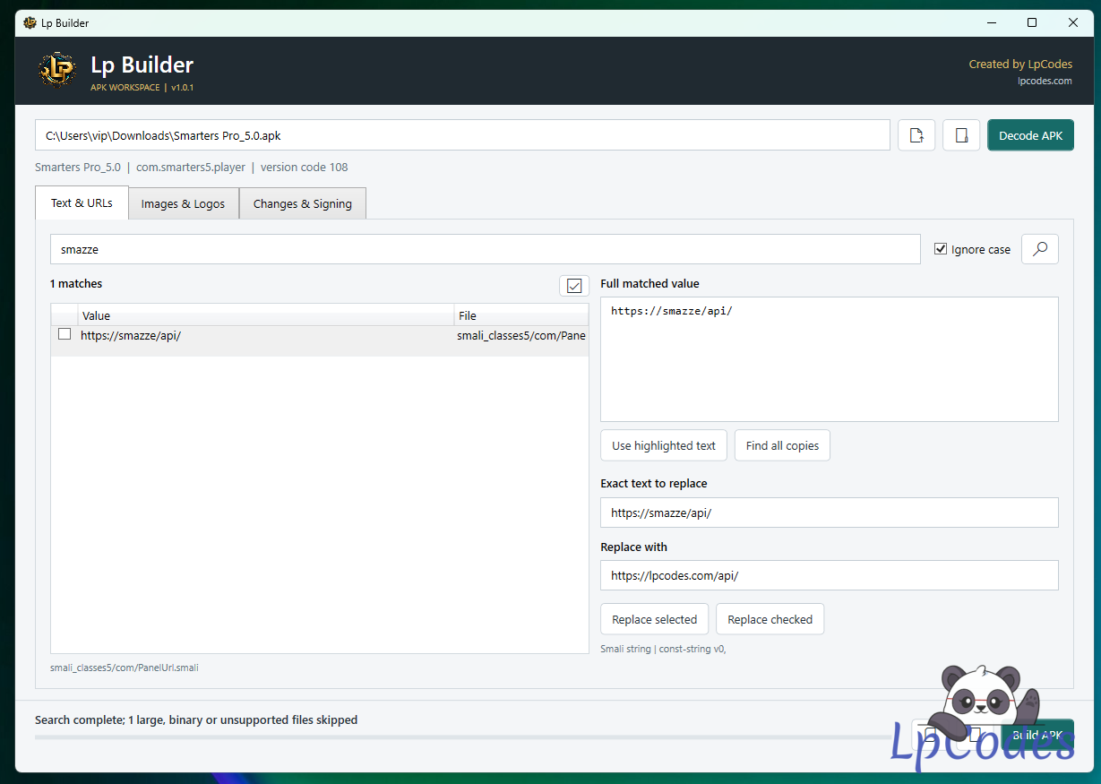1101x784 pixels.
Task: Click the Decode APK button
Action: coord(1030,135)
